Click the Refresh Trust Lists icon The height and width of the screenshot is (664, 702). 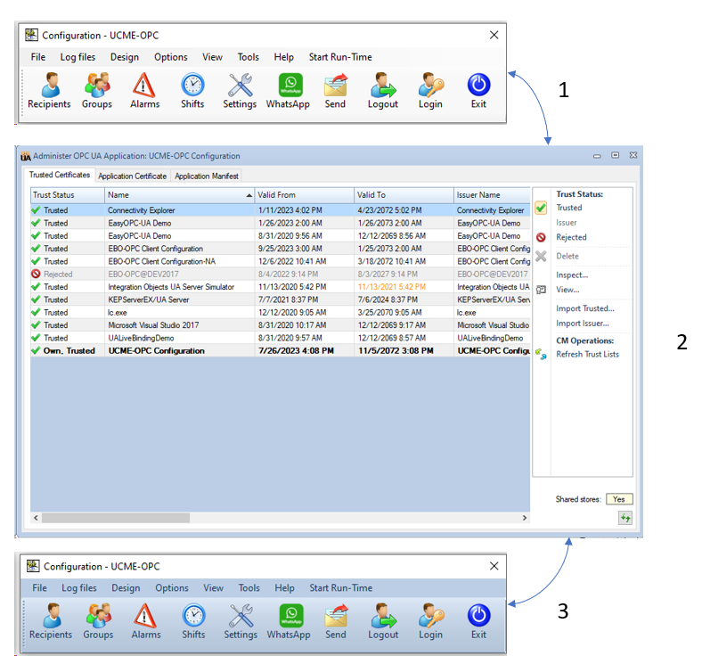point(541,355)
